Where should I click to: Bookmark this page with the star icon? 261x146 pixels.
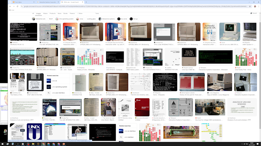click(x=250, y=6)
